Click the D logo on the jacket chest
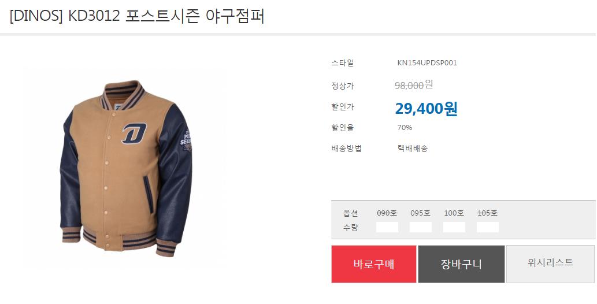This screenshot has height=304, width=597. (134, 134)
